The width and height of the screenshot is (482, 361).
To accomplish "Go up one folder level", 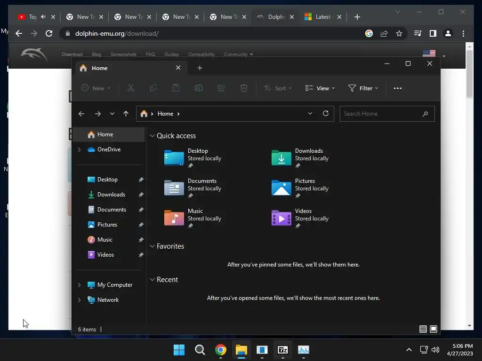I will pos(126,114).
